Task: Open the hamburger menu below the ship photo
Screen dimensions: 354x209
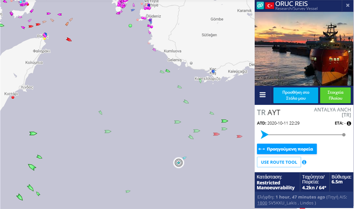Action: click(x=262, y=95)
